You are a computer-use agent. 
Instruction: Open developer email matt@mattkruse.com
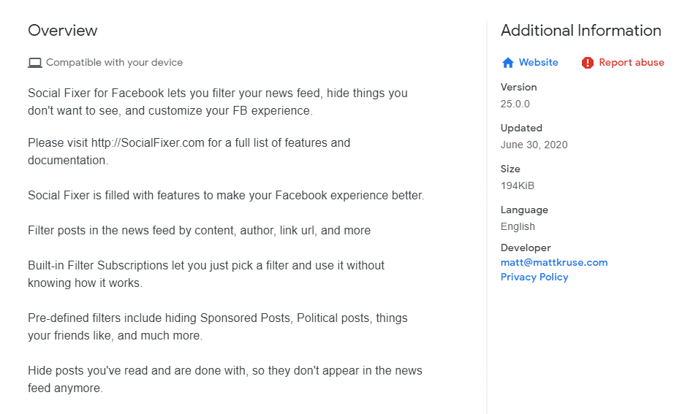pyautogui.click(x=554, y=262)
